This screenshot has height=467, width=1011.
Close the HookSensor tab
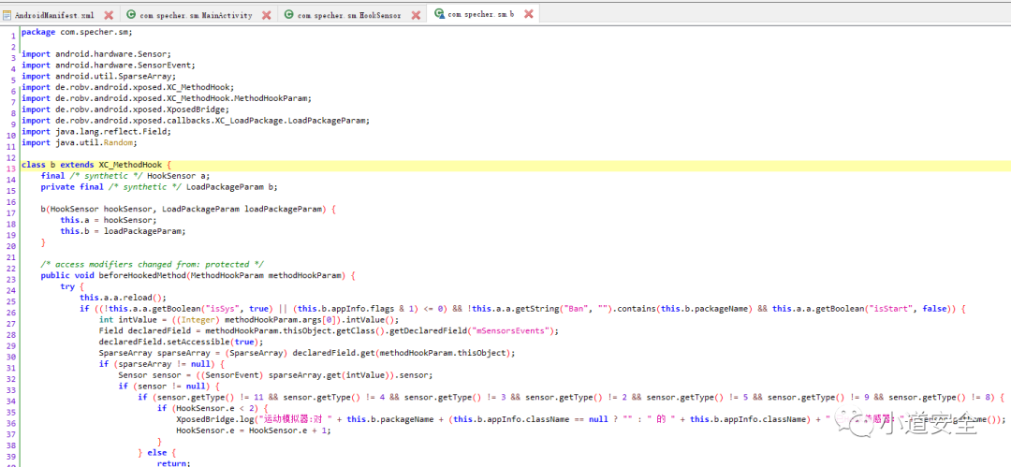(x=416, y=15)
